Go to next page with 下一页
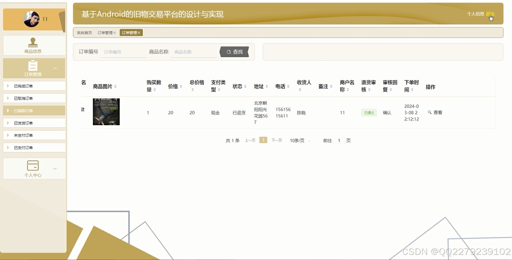Screen dimensions: 512x260 point(276,140)
